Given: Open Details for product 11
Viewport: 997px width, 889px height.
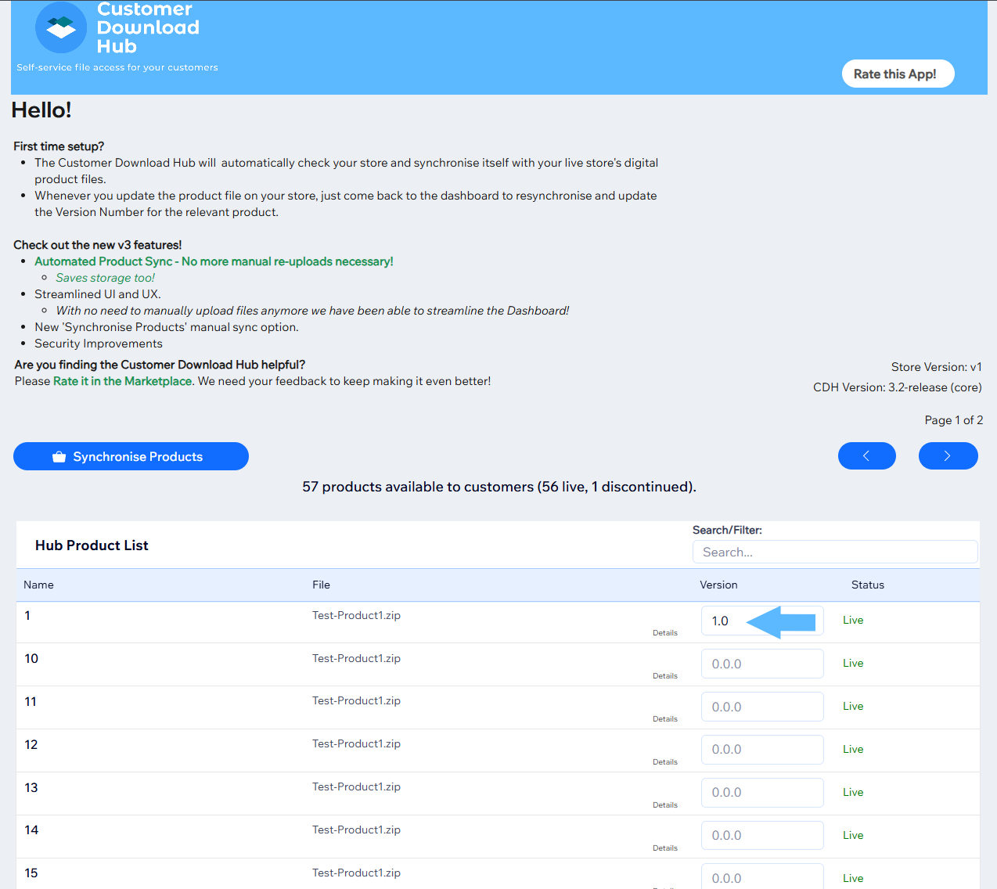Looking at the screenshot, I should [x=665, y=718].
